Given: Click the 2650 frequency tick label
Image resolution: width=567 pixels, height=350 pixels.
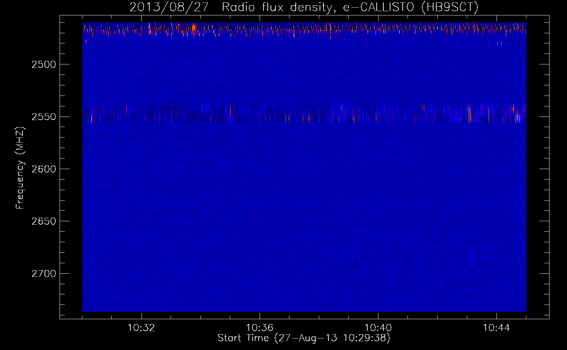Looking at the screenshot, I should click(44, 222).
